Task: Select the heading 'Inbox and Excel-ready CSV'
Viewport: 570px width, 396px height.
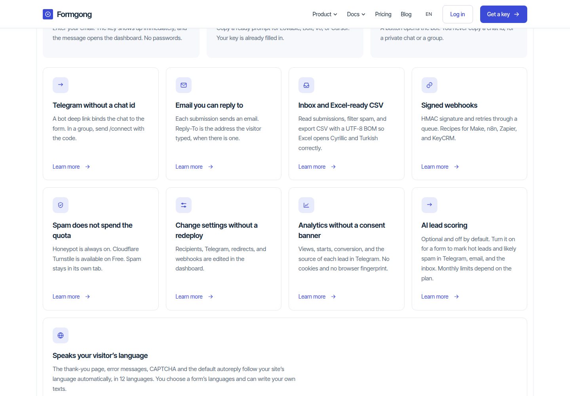Action: [x=341, y=105]
